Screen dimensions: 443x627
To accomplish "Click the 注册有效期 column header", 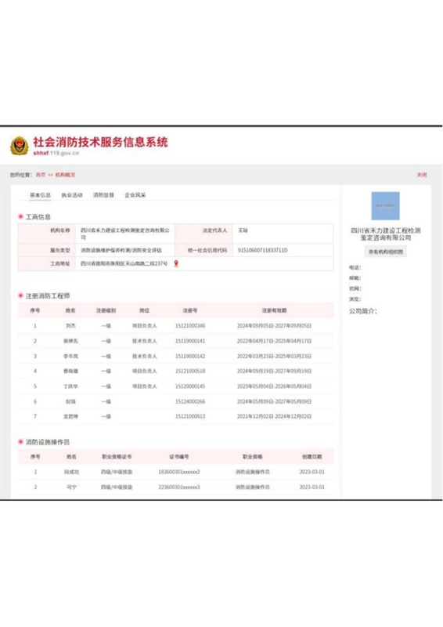I will point(274,310).
